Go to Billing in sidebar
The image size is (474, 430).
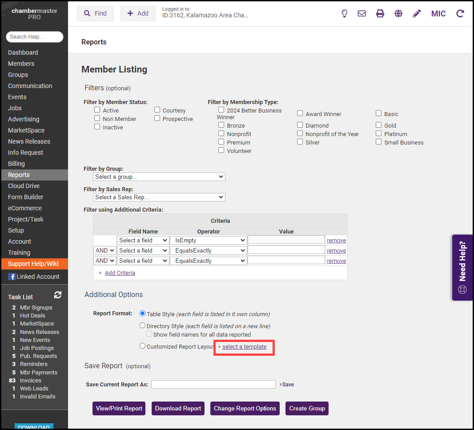click(17, 164)
